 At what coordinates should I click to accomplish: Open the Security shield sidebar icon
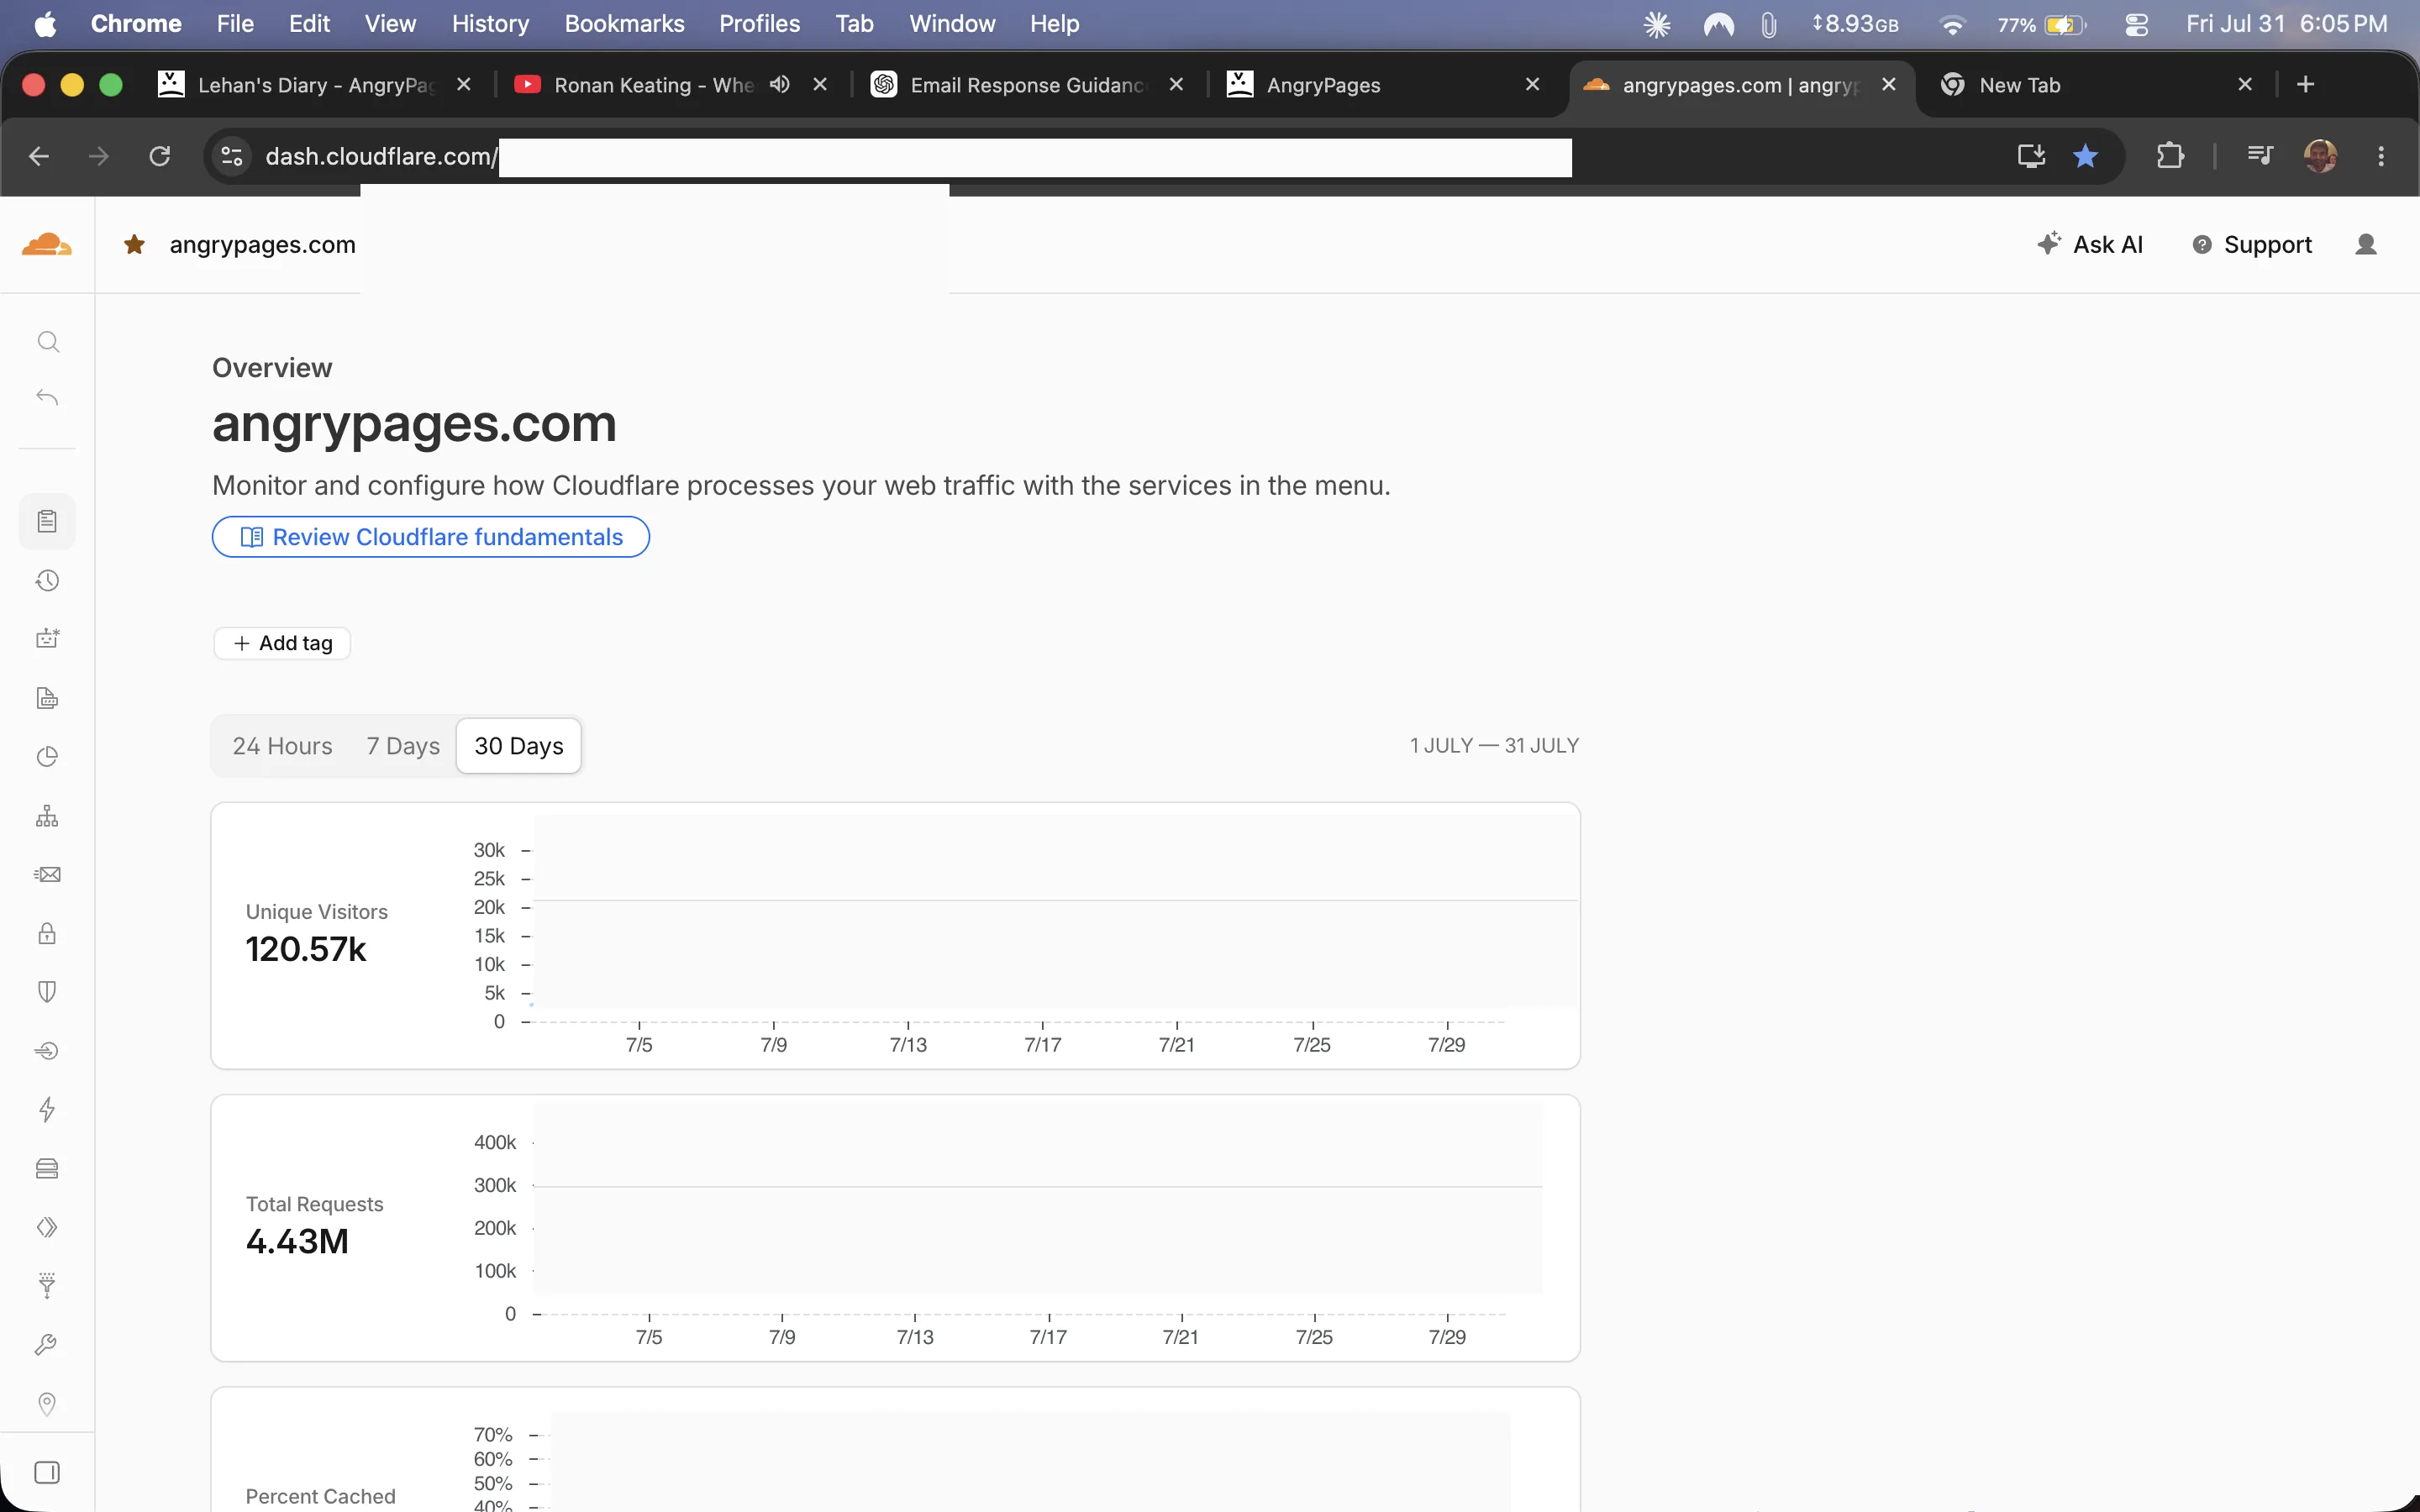(x=47, y=992)
